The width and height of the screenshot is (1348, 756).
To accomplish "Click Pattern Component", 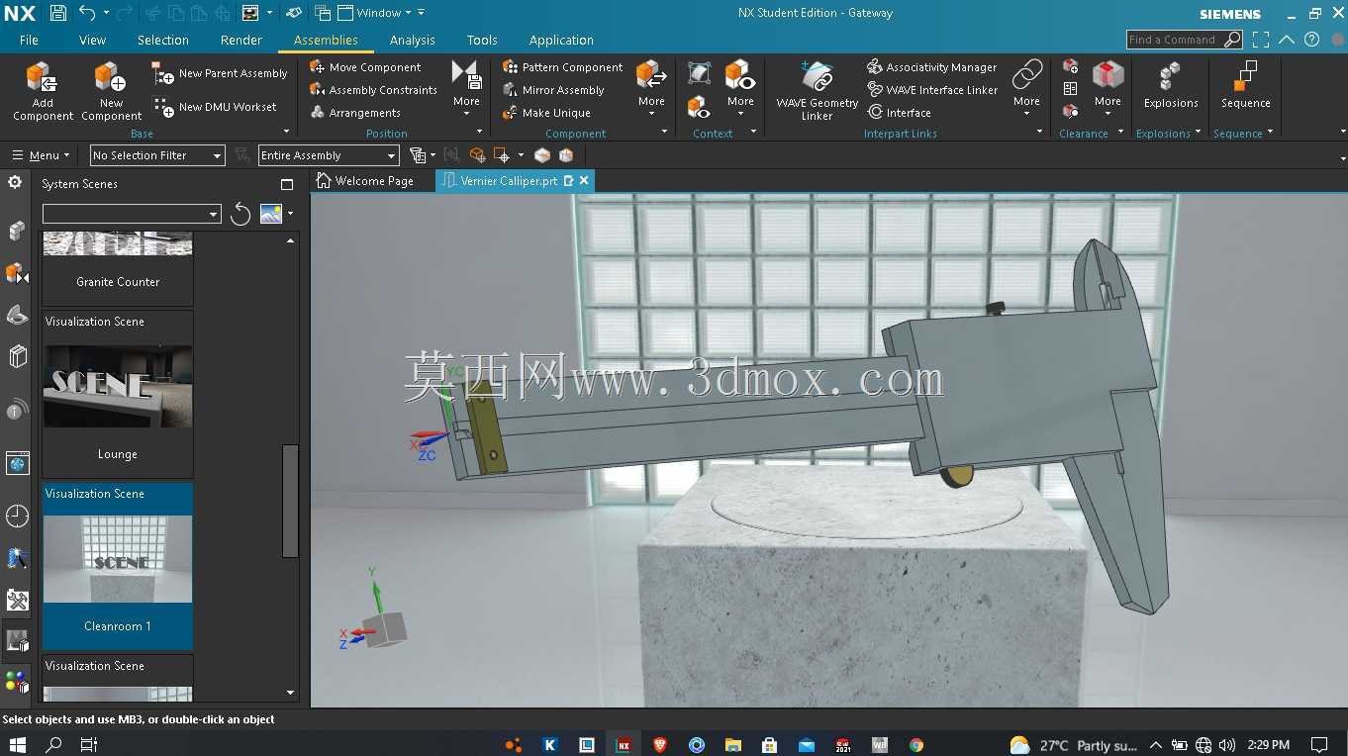I will tap(562, 67).
